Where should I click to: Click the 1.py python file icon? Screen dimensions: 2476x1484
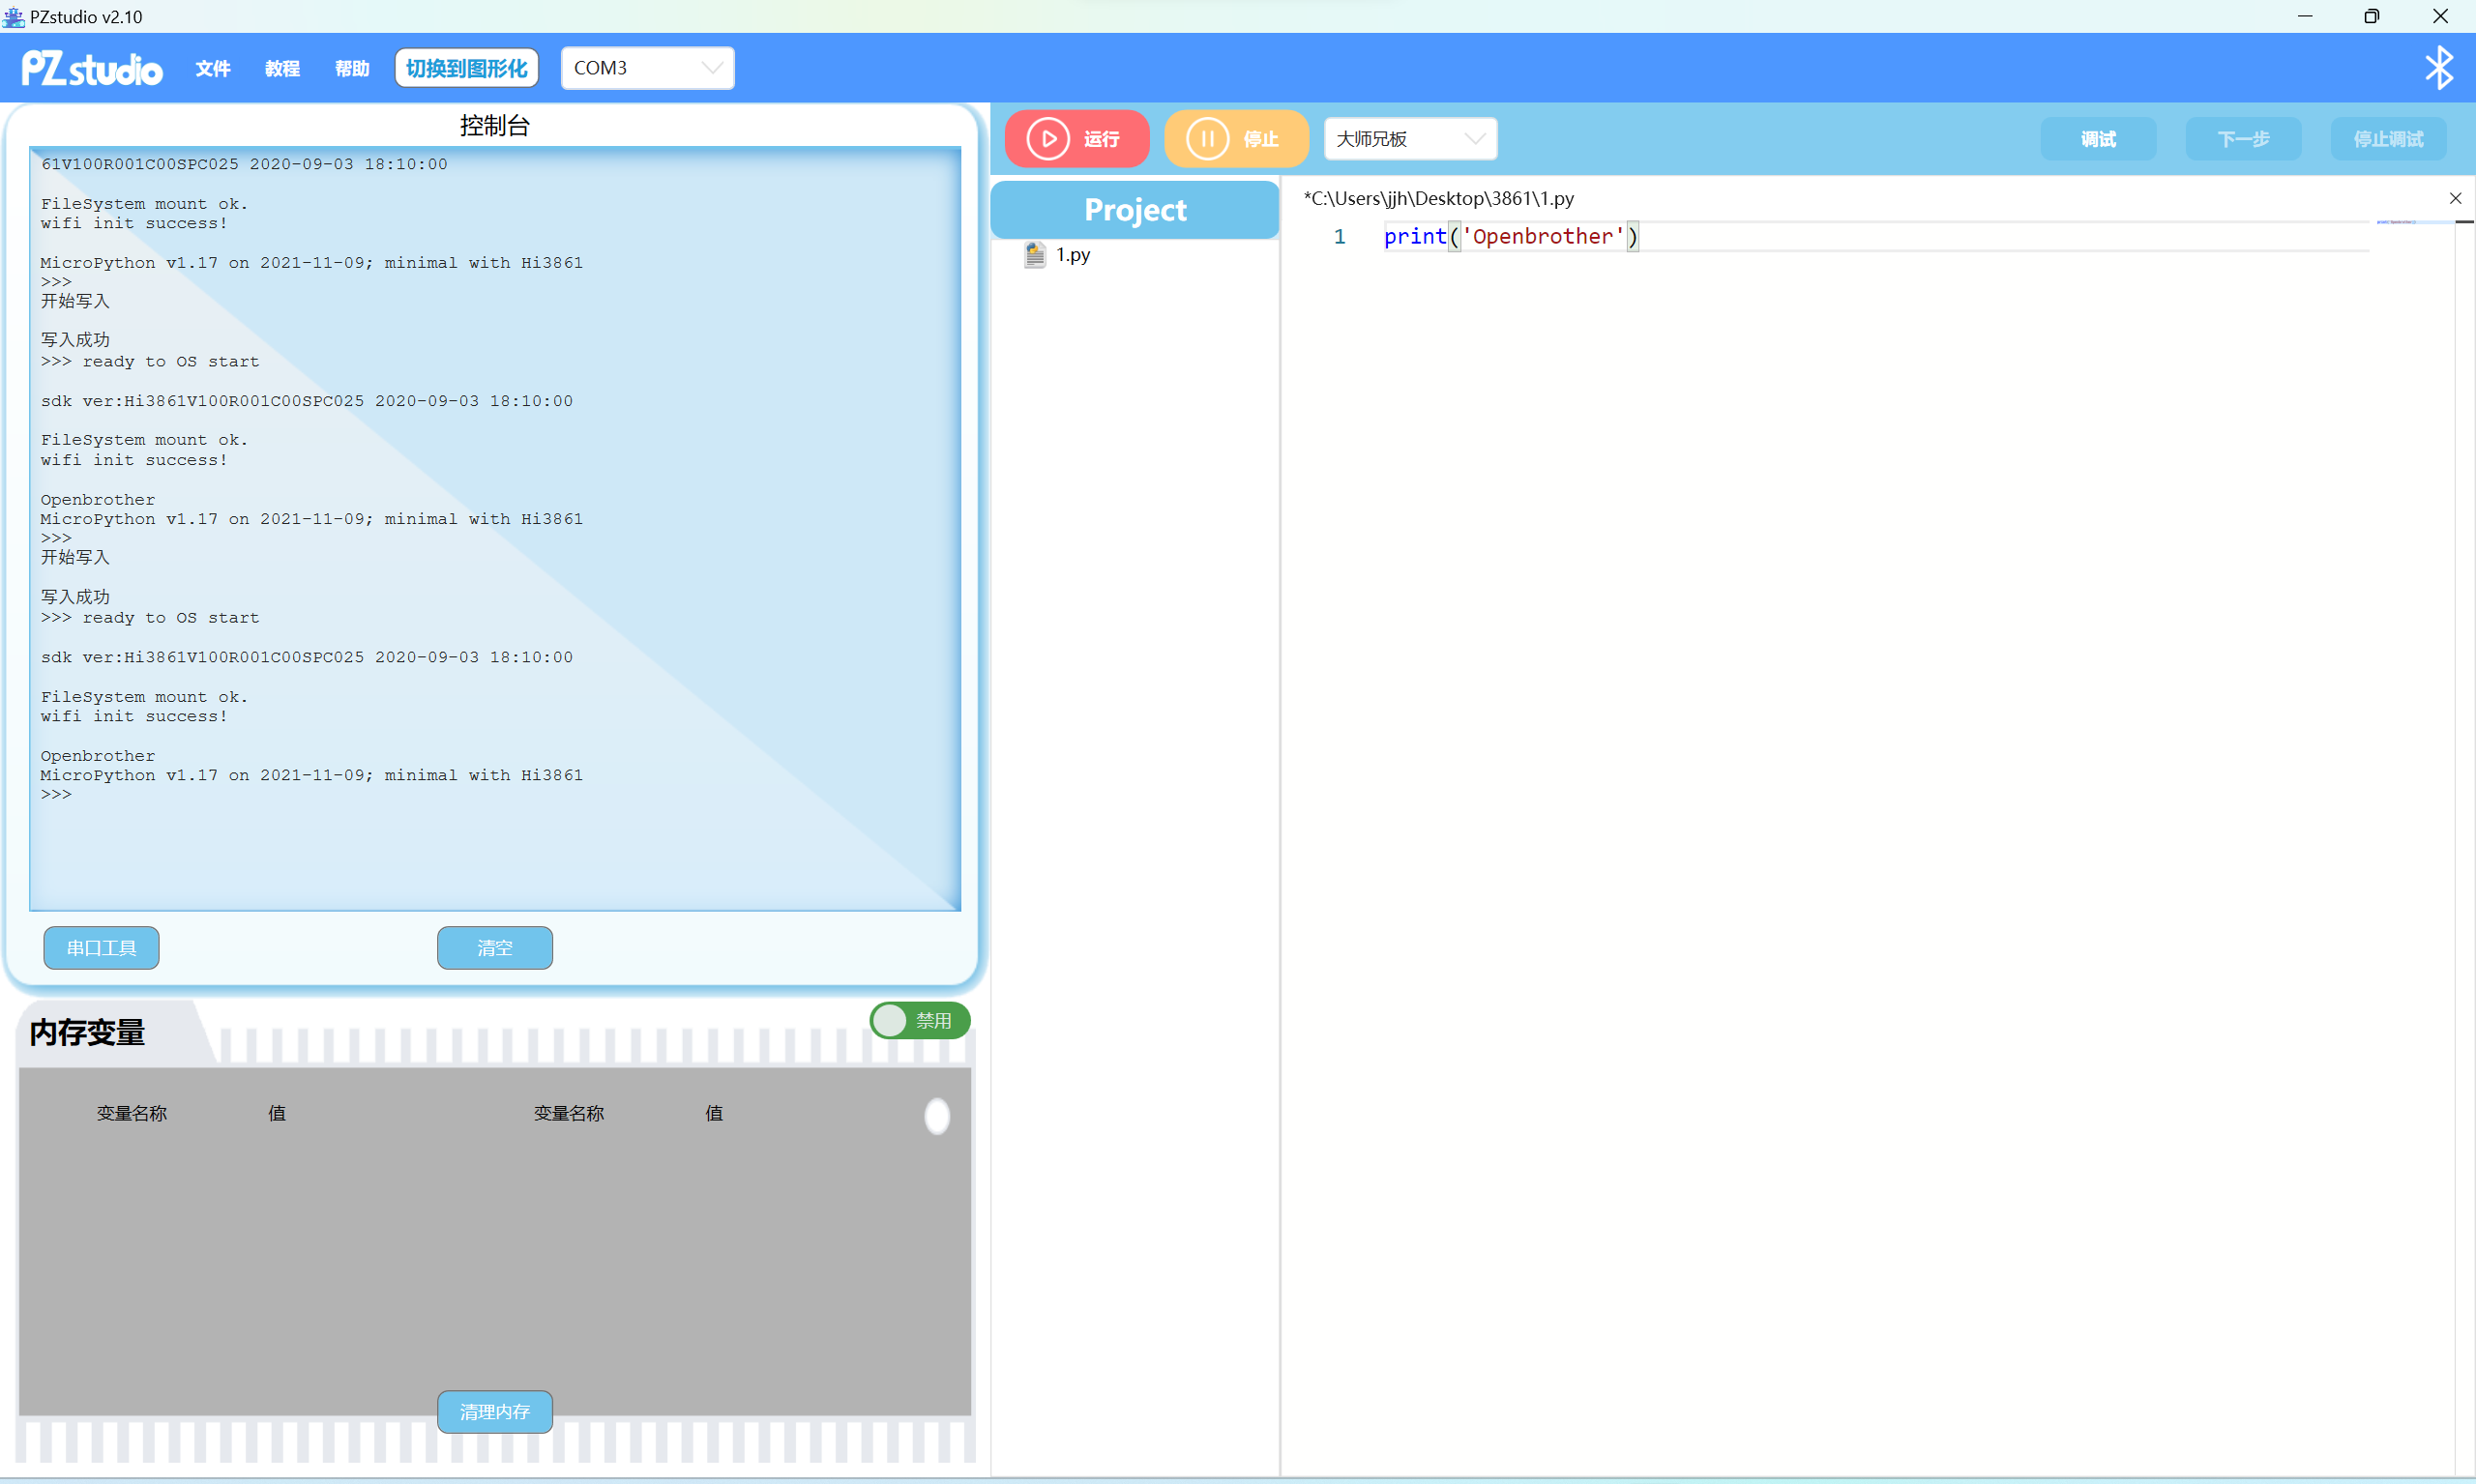tap(1035, 255)
